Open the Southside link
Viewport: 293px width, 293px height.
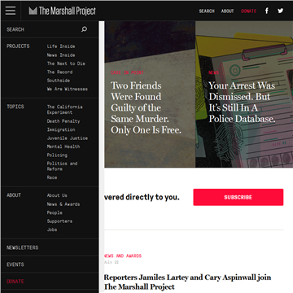(59, 81)
